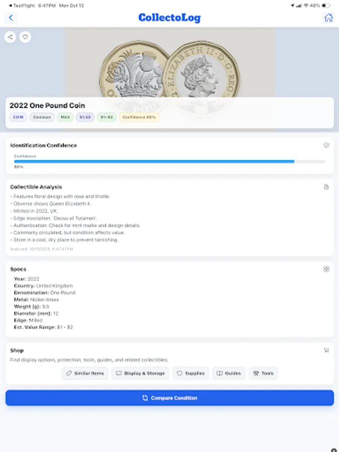The height and width of the screenshot is (452, 339).
Task: Tap the Country: United Kingdom spec row
Action: pyautogui.click(x=43, y=286)
